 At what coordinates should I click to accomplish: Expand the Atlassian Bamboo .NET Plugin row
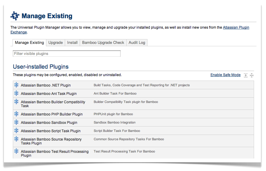pos(133,85)
